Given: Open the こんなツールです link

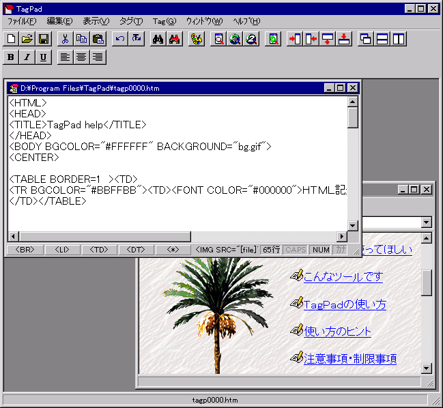Looking at the screenshot, I should [343, 277].
